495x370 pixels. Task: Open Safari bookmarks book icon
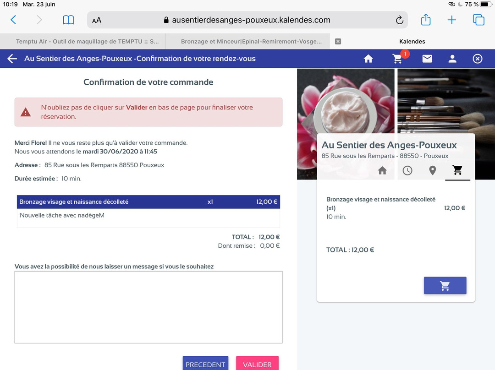pos(68,20)
